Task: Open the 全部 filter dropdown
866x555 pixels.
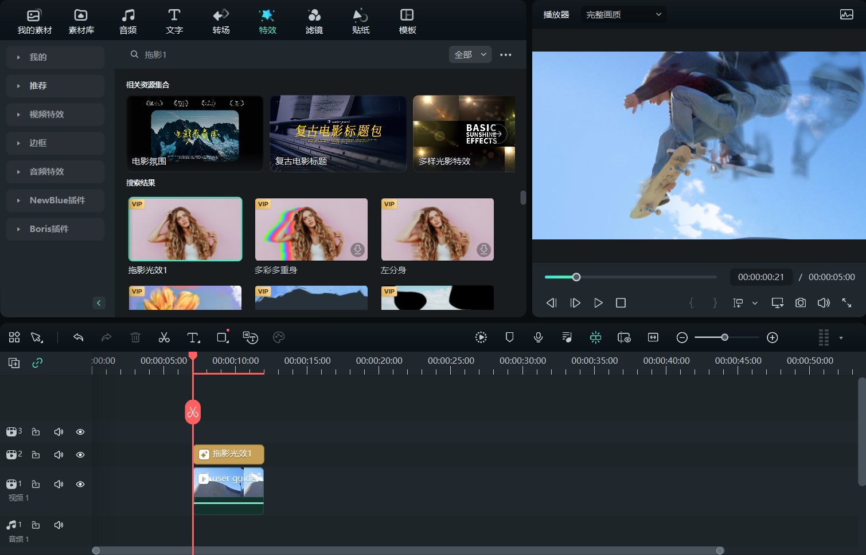Action: 470,54
